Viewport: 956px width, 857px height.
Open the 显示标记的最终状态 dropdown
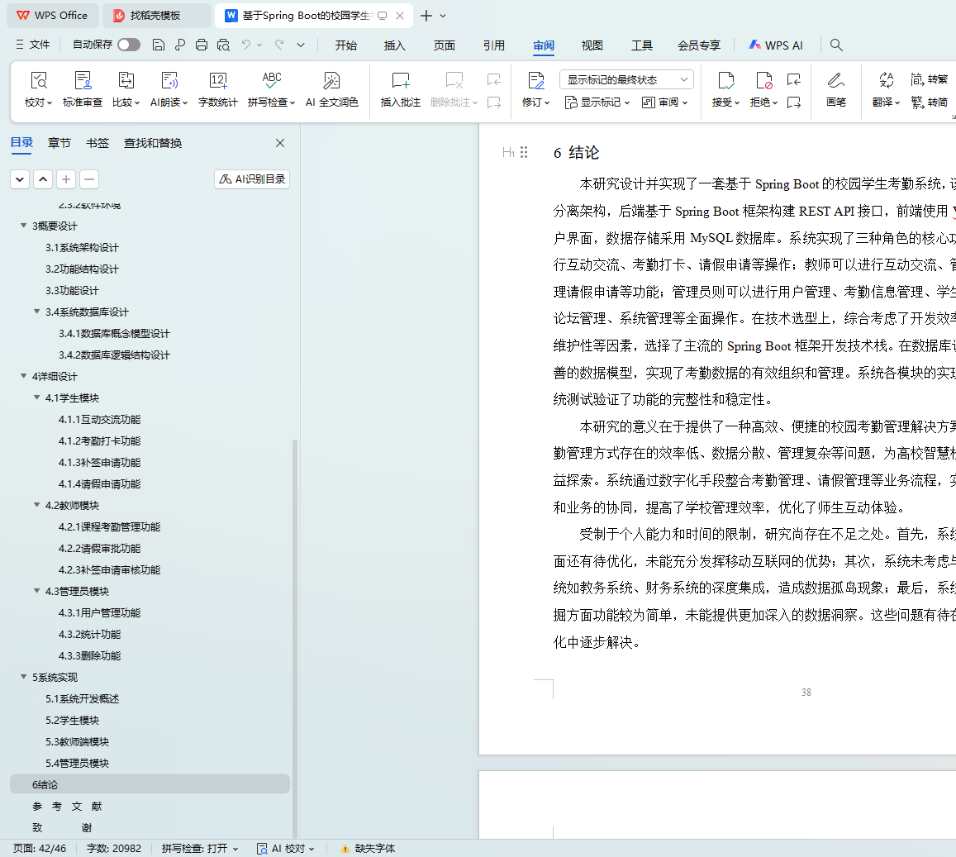626,79
